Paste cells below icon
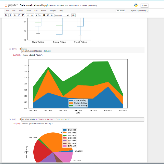Viewport: 164px width, 164px height. pyautogui.click(x=23, y=15)
